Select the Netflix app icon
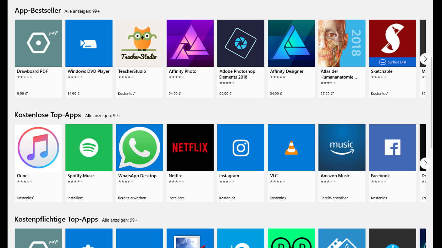 (x=190, y=147)
